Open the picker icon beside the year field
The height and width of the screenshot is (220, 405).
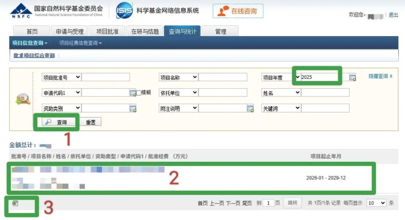click(352, 77)
